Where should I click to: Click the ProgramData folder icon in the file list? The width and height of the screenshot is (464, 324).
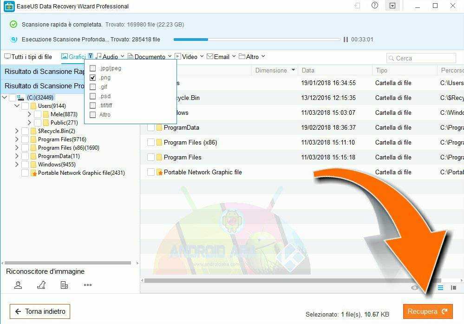[159, 128]
